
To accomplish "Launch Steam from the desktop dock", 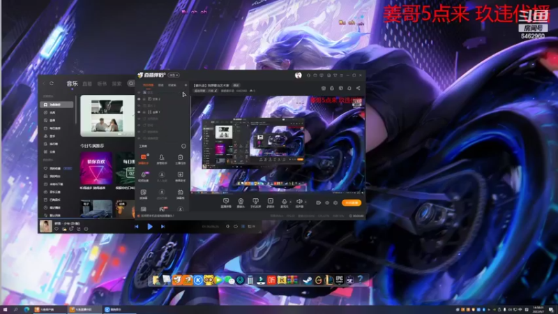I will pos(307,281).
